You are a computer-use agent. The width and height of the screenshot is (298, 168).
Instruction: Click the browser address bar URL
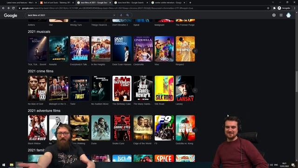(108, 8)
